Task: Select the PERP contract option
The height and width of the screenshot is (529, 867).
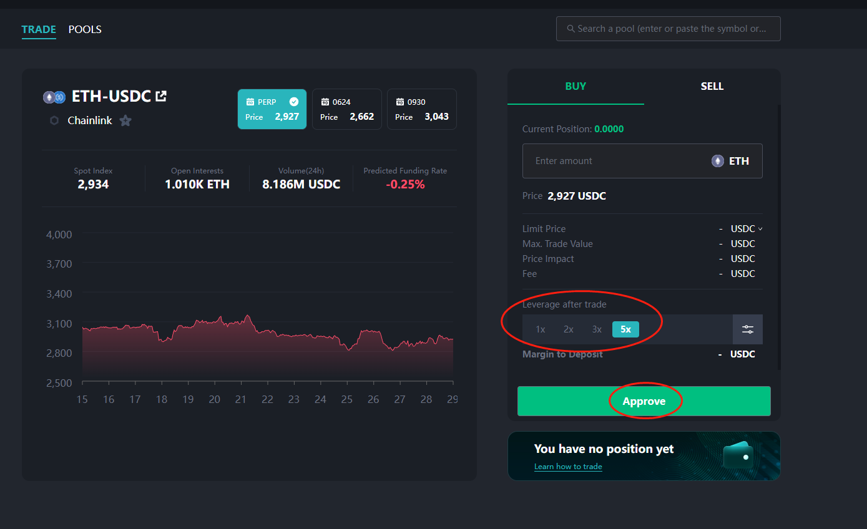Action: [x=272, y=109]
